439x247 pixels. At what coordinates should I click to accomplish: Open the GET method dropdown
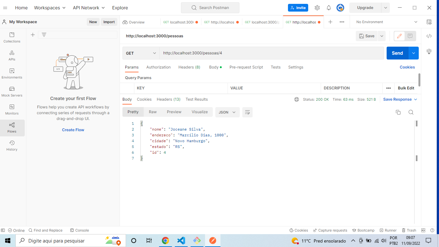(x=141, y=53)
